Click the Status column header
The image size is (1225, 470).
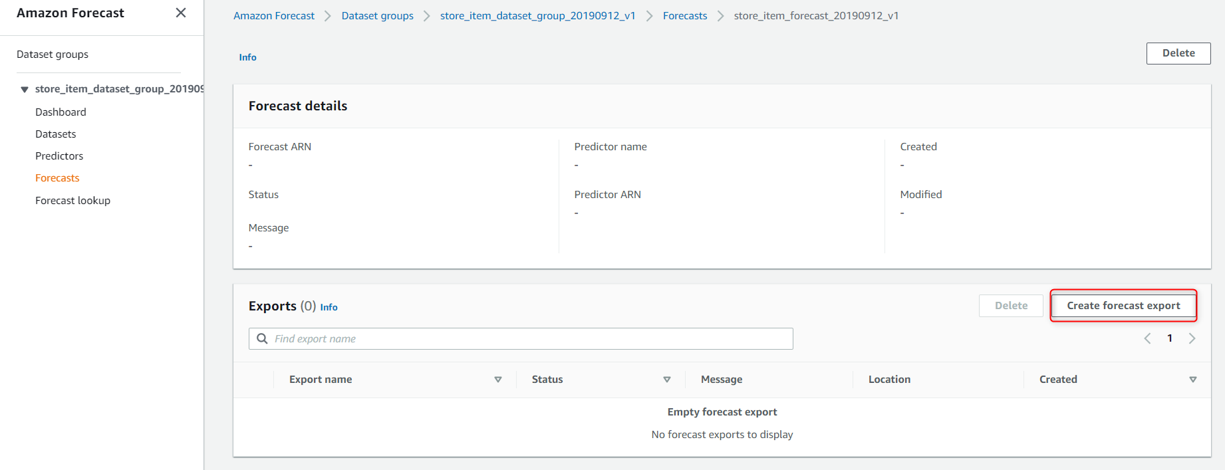pyautogui.click(x=547, y=379)
